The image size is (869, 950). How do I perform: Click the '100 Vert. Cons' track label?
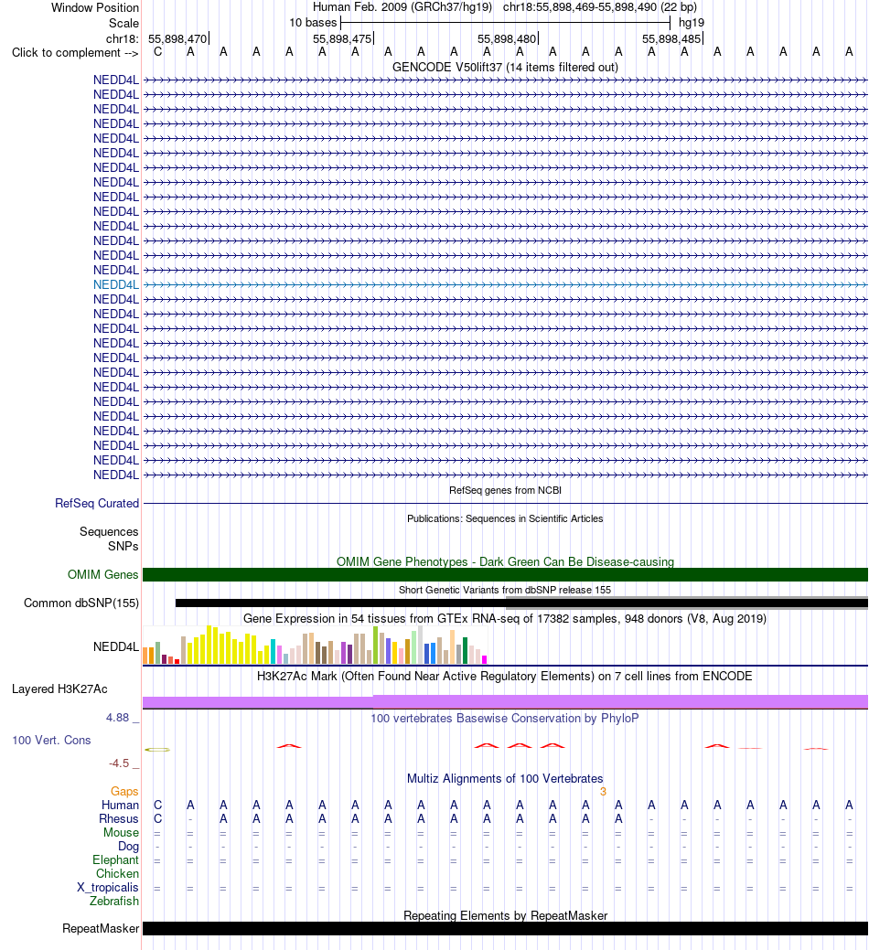[51, 741]
